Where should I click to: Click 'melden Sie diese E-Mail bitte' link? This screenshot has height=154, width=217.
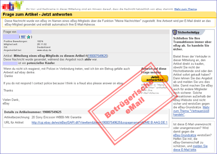[190, 148]
